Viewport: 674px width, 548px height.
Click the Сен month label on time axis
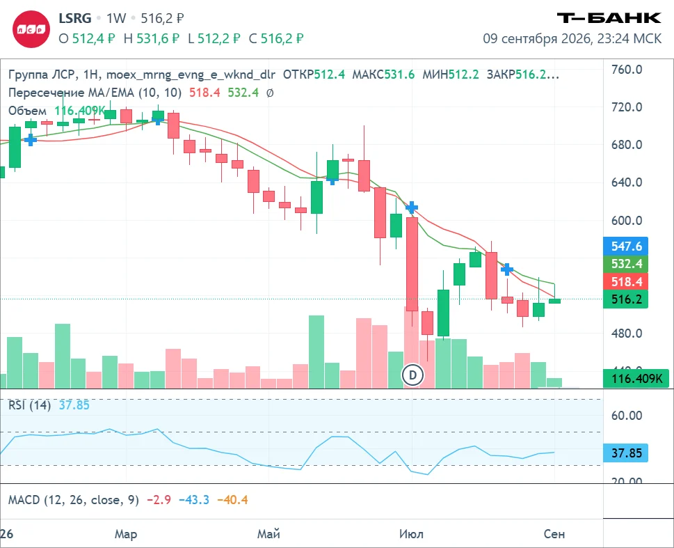(554, 534)
